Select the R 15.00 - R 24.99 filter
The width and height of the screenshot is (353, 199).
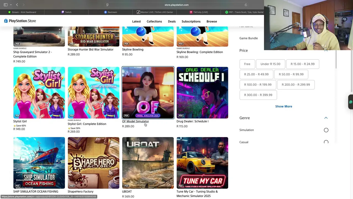303,64
